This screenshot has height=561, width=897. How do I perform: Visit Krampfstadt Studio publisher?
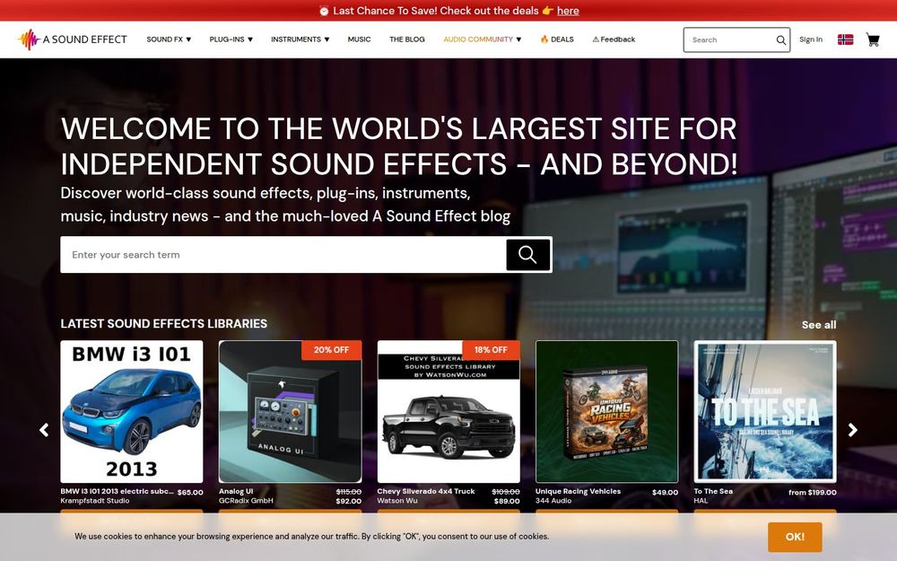95,501
